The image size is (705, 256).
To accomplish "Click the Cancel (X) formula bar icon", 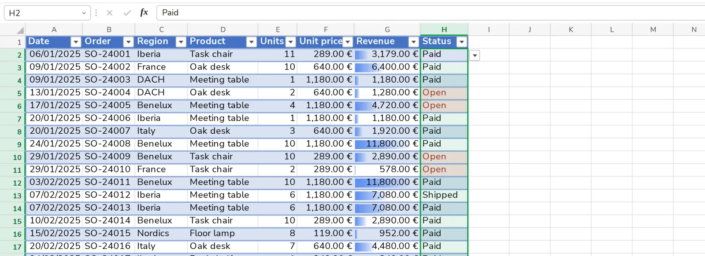I will coord(110,13).
